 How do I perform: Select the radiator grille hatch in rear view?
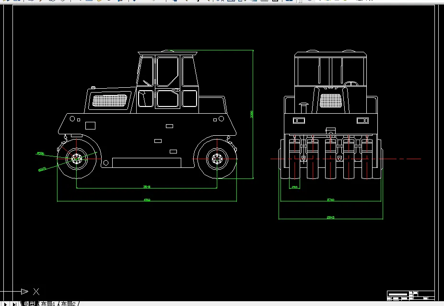pos(330,100)
